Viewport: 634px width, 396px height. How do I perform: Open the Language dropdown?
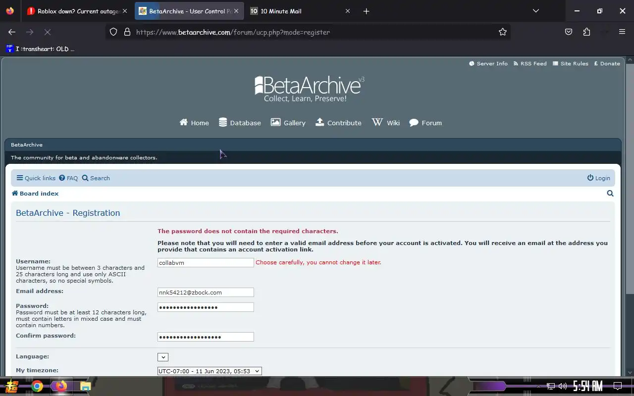[163, 357]
